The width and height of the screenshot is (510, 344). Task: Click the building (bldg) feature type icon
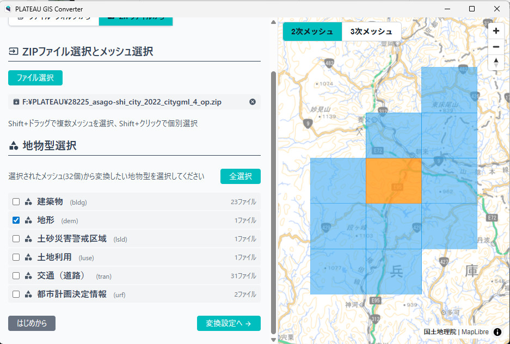coord(28,202)
